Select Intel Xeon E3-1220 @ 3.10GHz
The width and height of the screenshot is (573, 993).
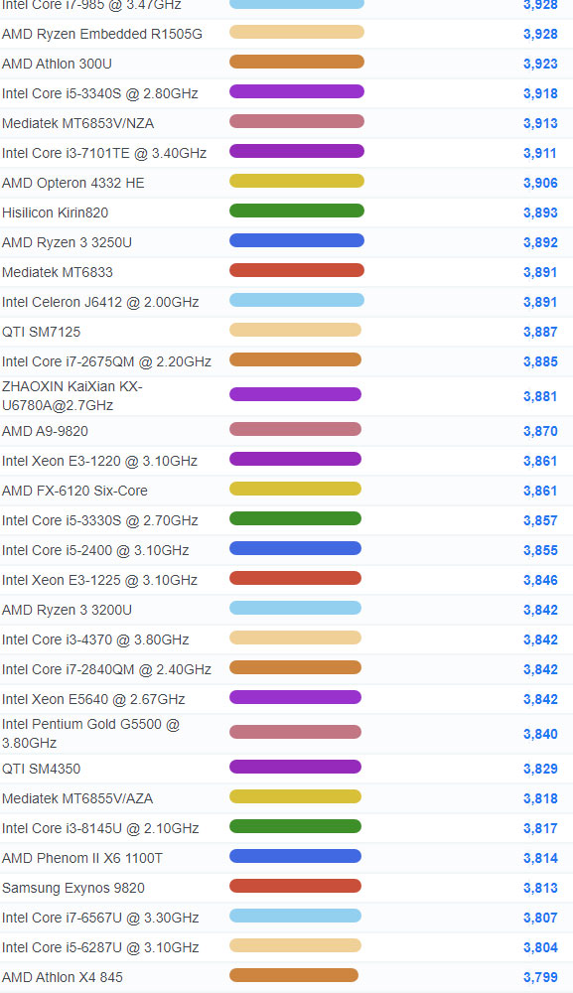coord(99,461)
